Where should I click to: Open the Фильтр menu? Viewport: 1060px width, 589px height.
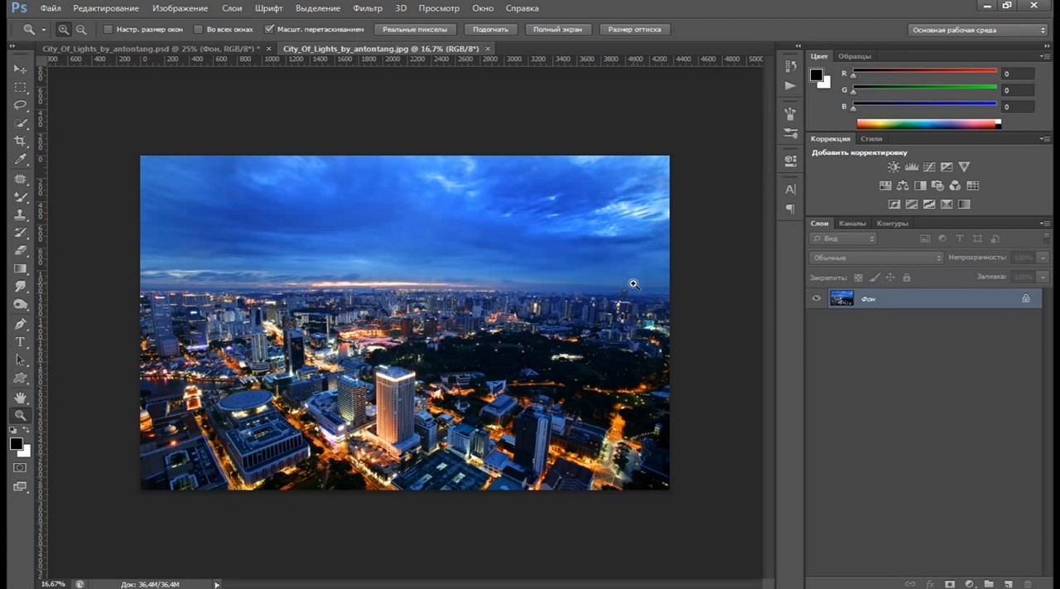click(x=367, y=7)
